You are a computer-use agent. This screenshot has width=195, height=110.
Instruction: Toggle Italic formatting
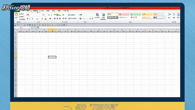pyautogui.click(x=30, y=19)
